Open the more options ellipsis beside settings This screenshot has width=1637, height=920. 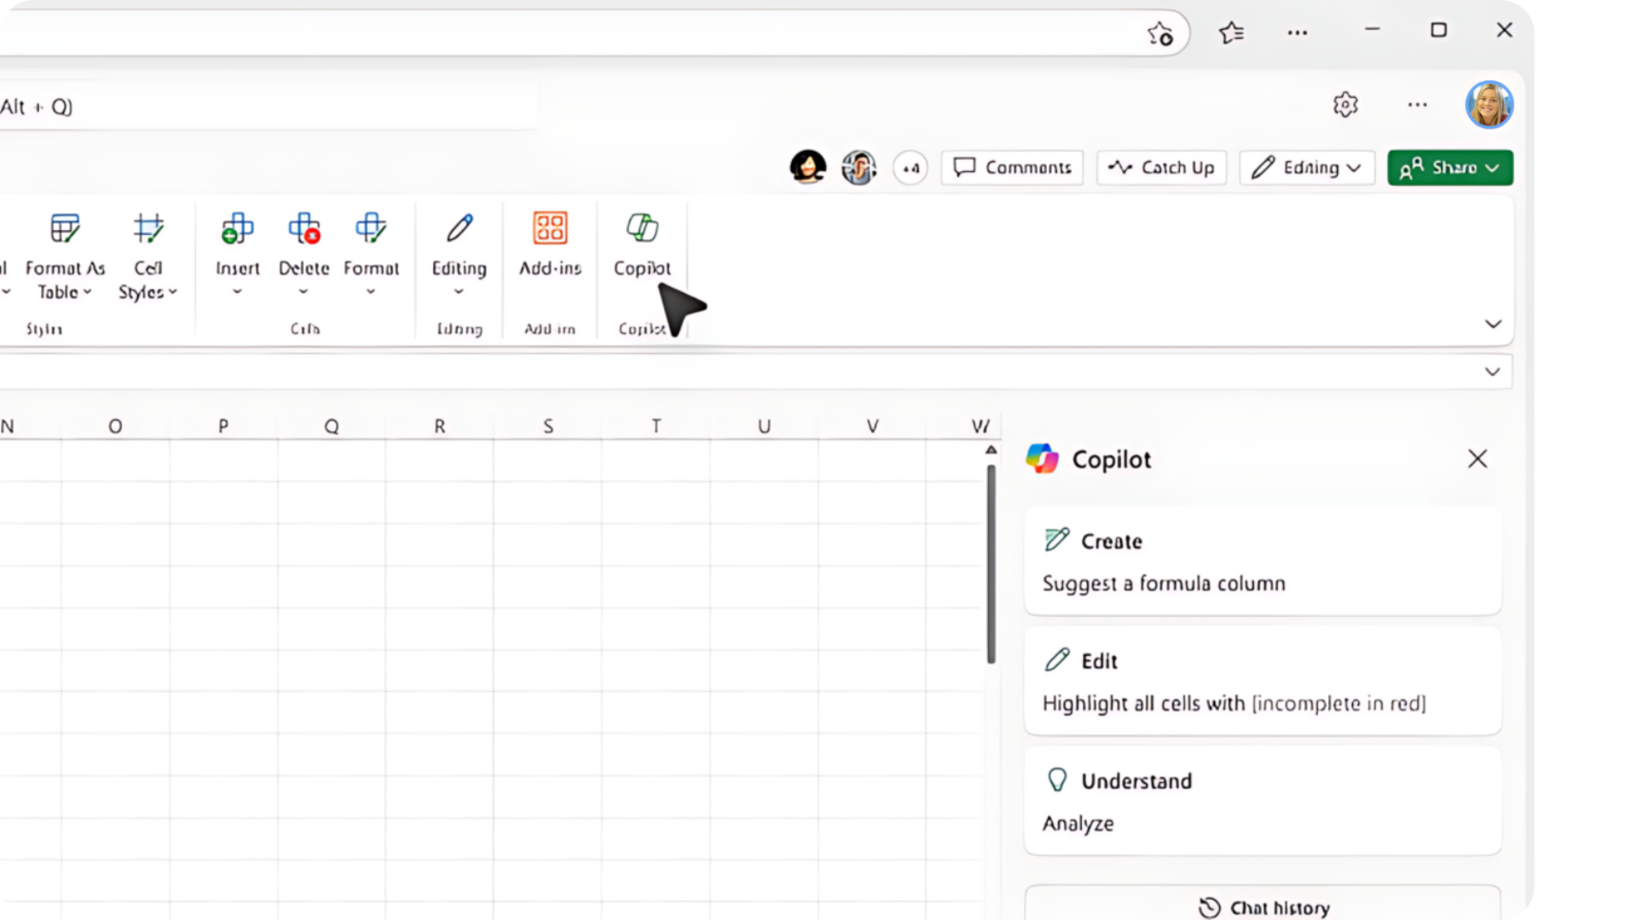click(x=1417, y=105)
